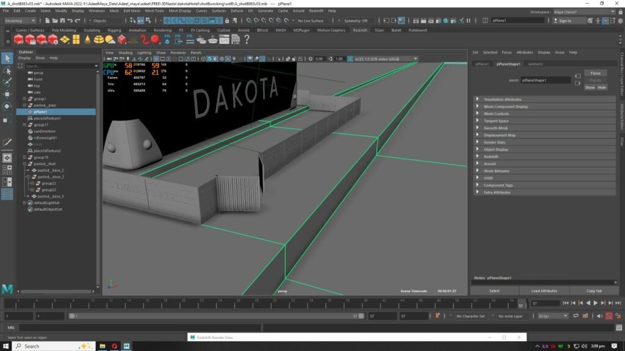This screenshot has height=351, width=625.
Task: Open the viewport Shading menu
Action: pos(125,52)
